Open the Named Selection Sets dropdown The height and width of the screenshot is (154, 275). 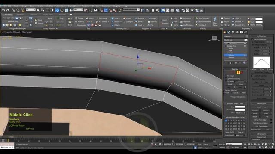tap(131, 10)
